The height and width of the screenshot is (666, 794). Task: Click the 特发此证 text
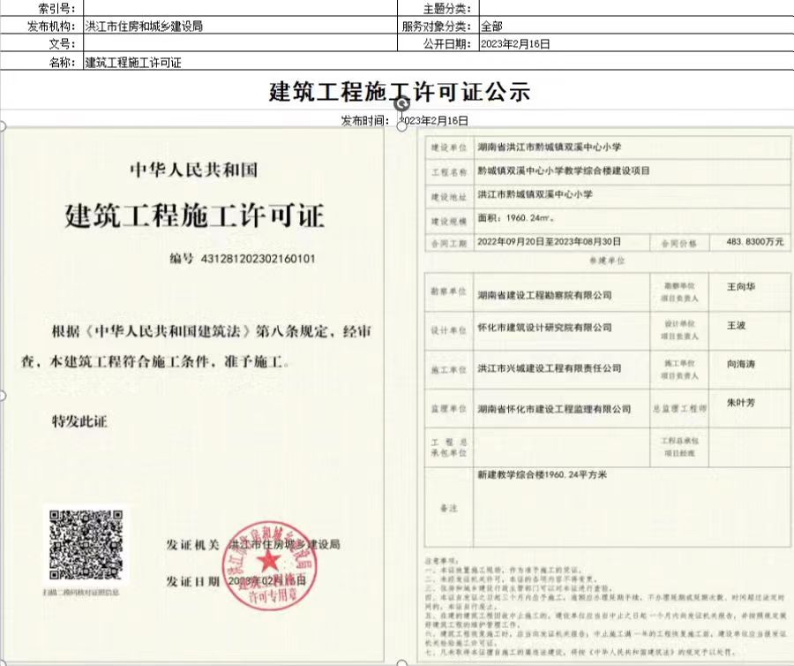pyautogui.click(x=79, y=421)
